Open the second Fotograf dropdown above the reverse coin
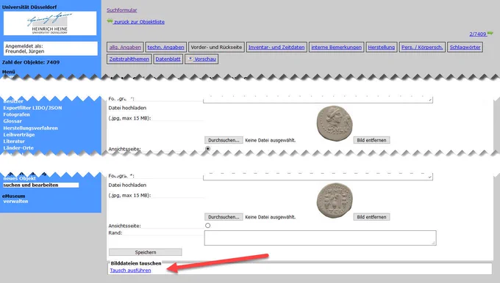Screen dimensions: 500x283 (318, 177)
